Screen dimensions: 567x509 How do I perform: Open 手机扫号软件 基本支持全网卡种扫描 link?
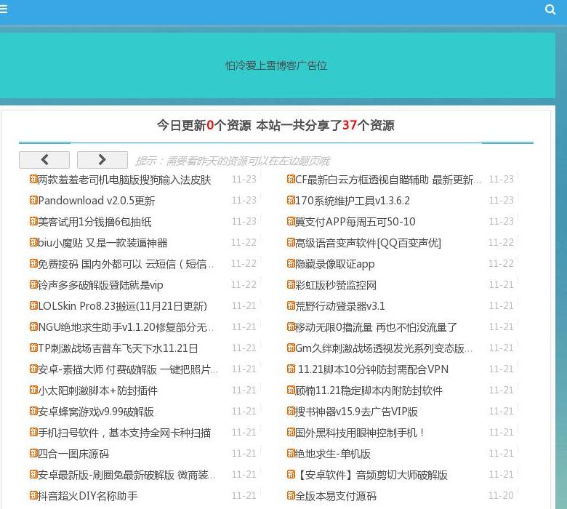124,433
